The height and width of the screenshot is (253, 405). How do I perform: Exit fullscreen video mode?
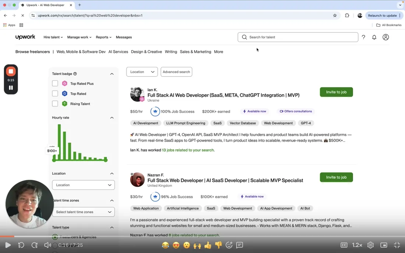pos(397,245)
